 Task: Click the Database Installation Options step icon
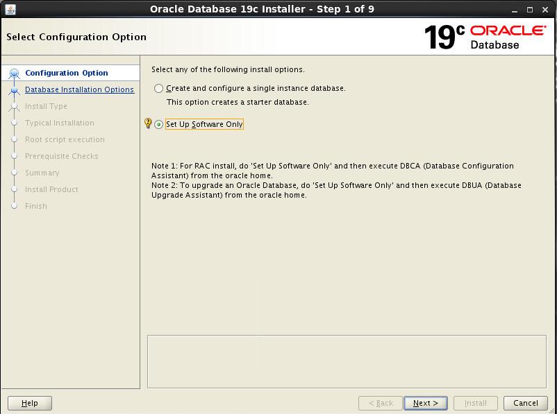point(15,90)
